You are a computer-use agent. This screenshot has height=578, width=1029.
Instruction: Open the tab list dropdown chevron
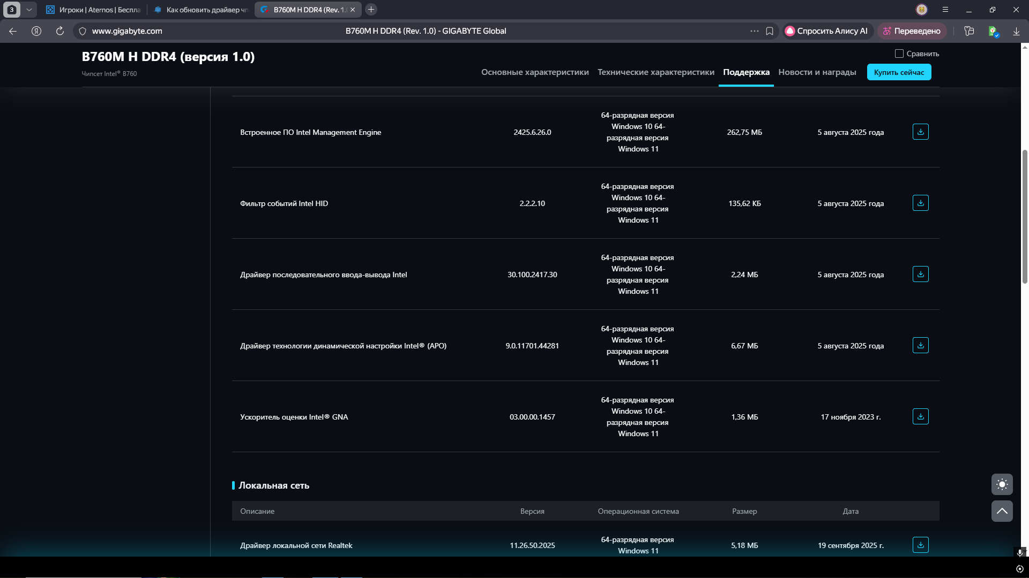tap(29, 10)
